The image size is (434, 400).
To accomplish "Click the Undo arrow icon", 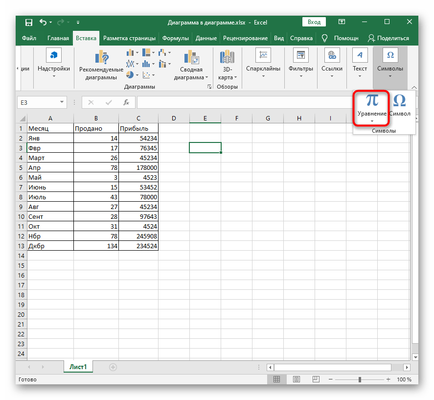I will [43, 22].
